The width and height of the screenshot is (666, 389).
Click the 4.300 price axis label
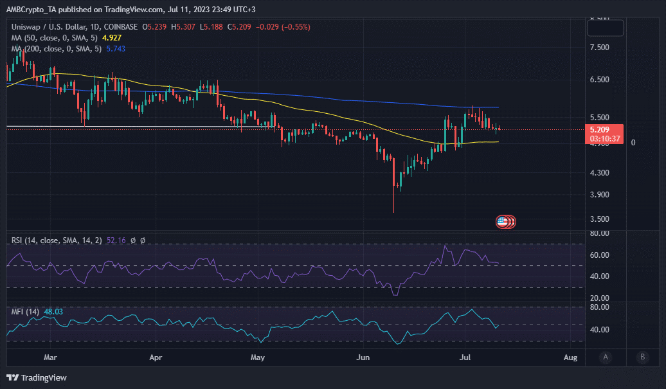pos(599,173)
